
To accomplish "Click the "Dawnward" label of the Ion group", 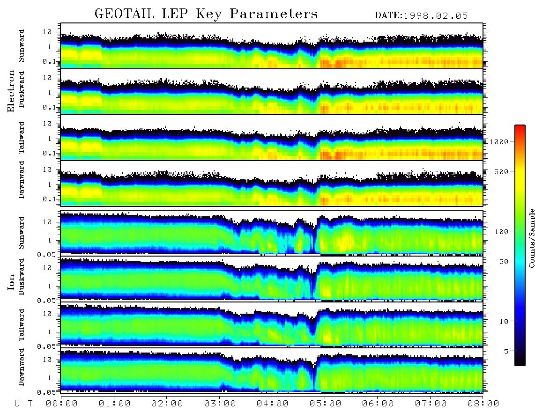I will pos(22,367).
